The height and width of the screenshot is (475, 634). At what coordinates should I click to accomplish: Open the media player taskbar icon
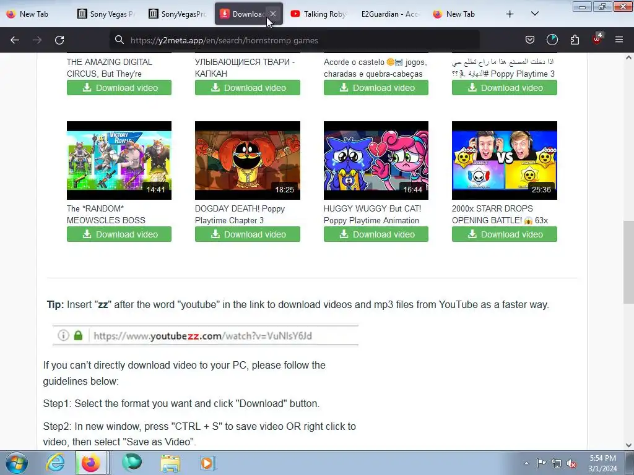tap(208, 463)
